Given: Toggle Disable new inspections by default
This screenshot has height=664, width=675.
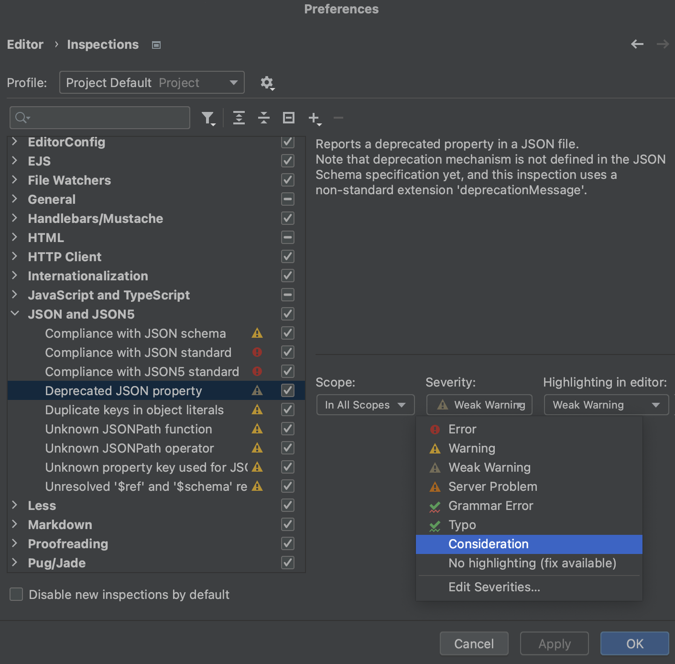Looking at the screenshot, I should click(x=17, y=594).
